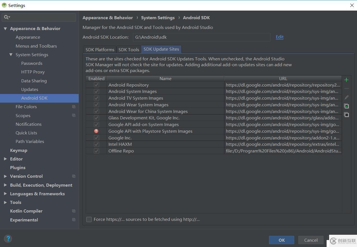Screen dimensions: 357x247
Task: Click the OK button
Action: tap(281, 240)
